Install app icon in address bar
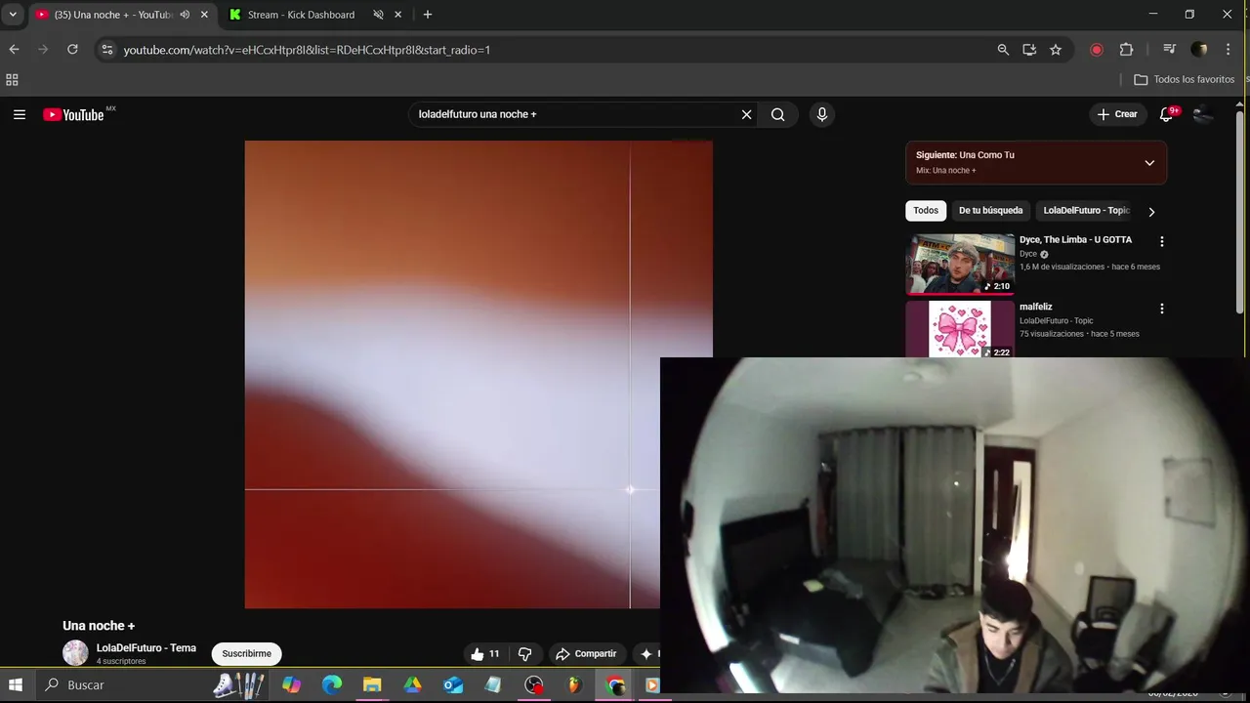Image resolution: width=1250 pixels, height=703 pixels. coord(1029,49)
